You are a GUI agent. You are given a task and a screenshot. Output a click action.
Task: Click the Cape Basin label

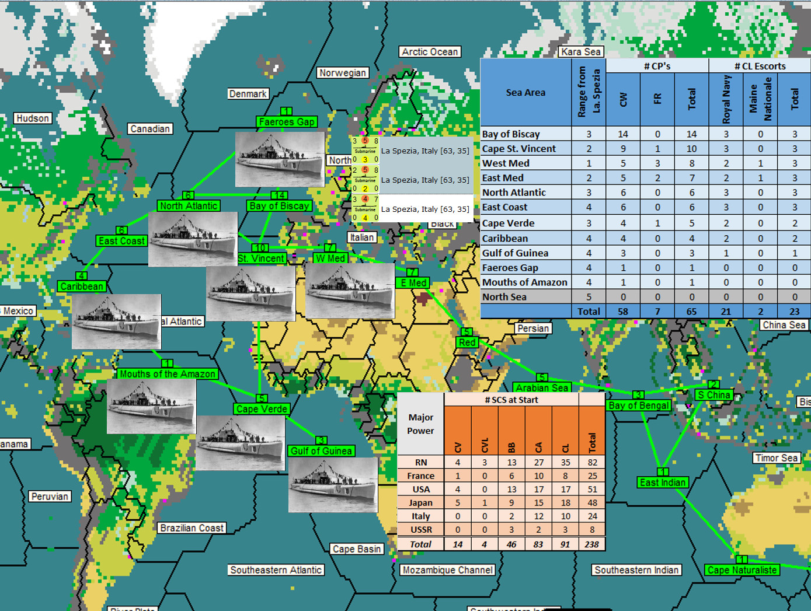pyautogui.click(x=357, y=549)
